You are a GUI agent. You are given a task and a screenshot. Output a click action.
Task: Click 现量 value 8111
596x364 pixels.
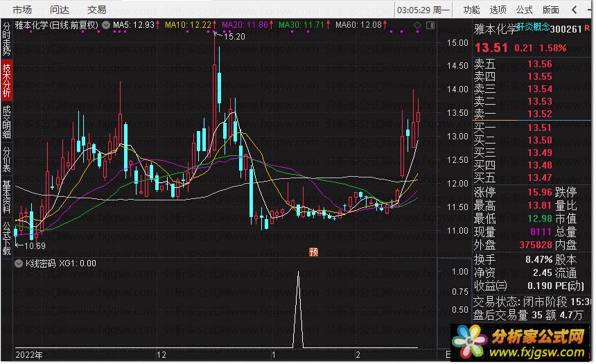click(541, 232)
